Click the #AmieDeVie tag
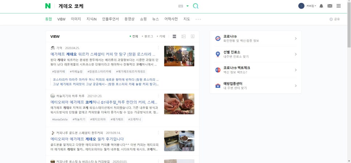 click(60, 119)
